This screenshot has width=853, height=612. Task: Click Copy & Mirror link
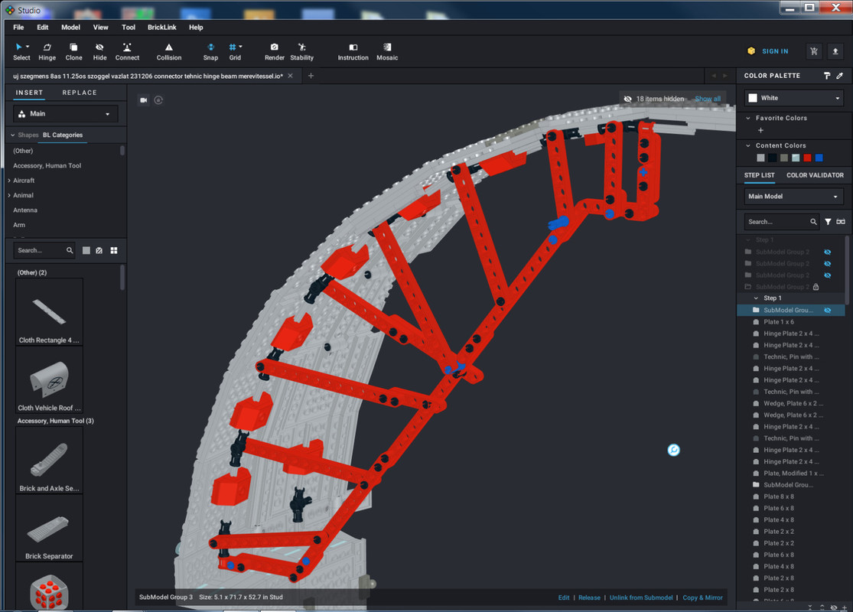coord(702,597)
